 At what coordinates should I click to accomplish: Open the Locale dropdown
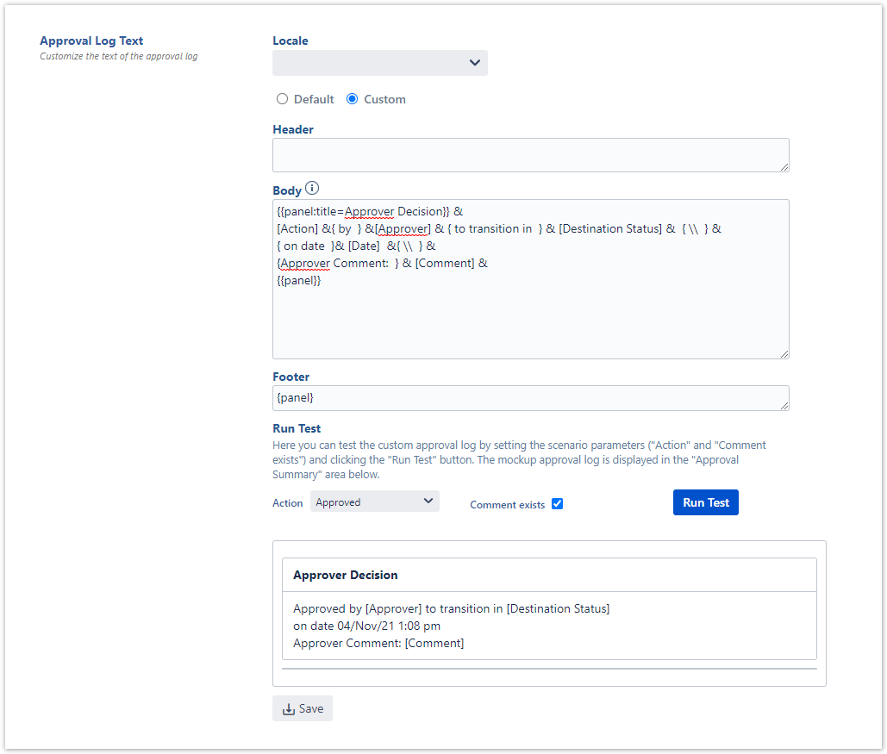[379, 63]
